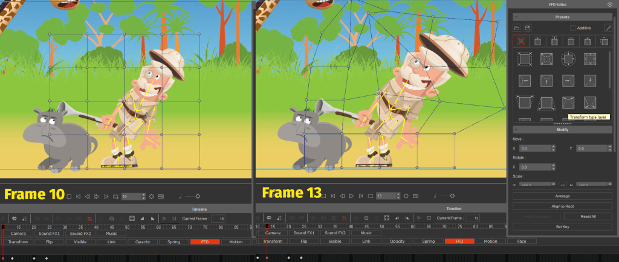Open the Opacity track in Frame 10 timeline

[143, 241]
